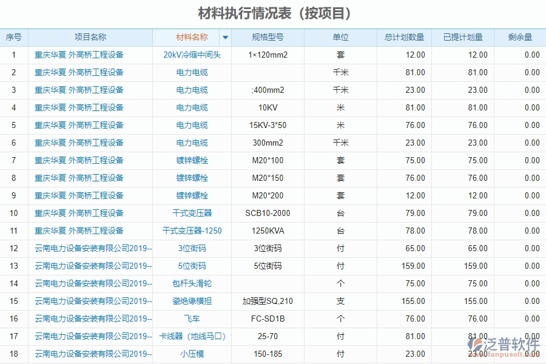Screen dimensions: 546x364
Task: Open the 镀锌螺栓 material link in row 7
Action: 190,160
